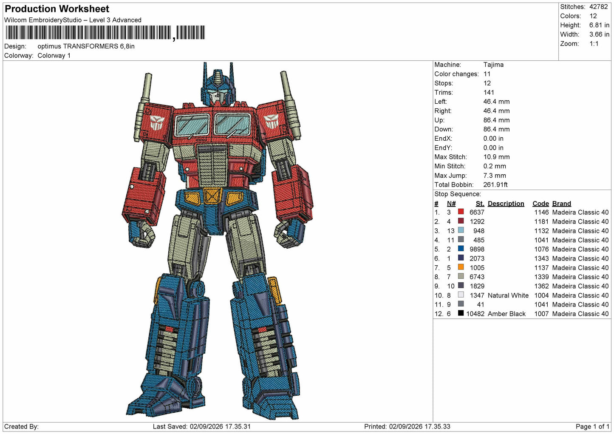The image size is (614, 434).
Task: Select thread code "1343" in stop 6
Action: pyautogui.click(x=541, y=258)
